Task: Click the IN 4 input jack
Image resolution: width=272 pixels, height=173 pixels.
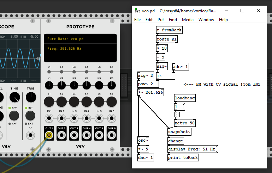Action: [87, 118]
